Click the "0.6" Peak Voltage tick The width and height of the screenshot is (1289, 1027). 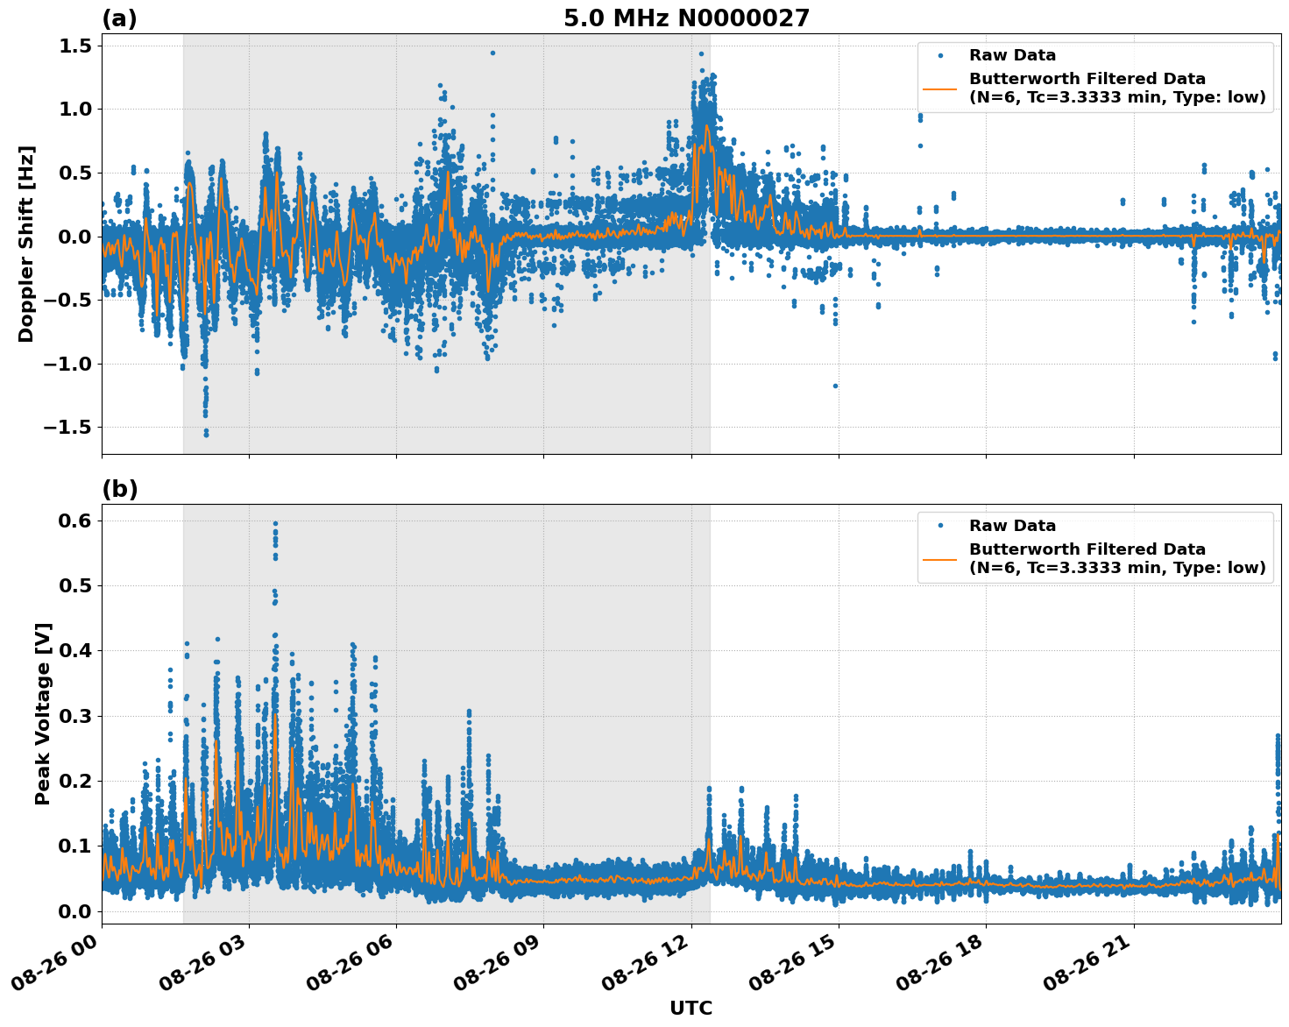74,521
